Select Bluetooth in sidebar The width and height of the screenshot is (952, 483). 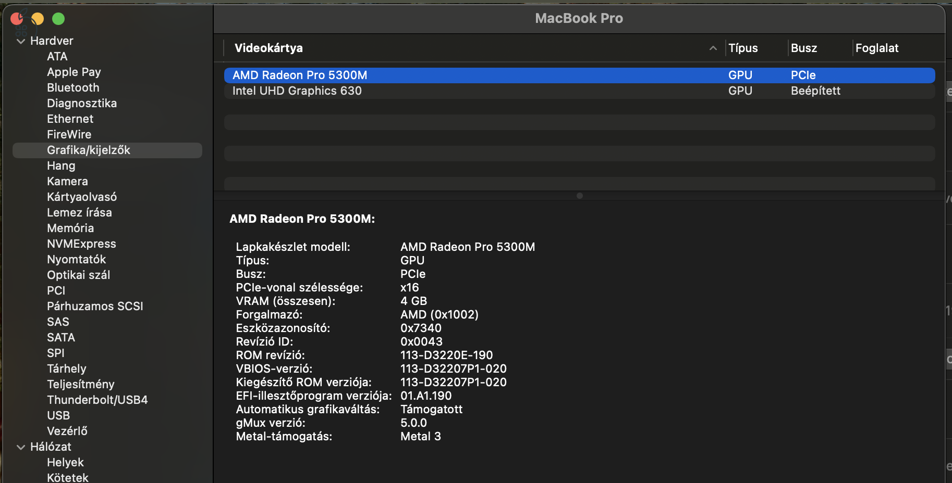(x=73, y=87)
